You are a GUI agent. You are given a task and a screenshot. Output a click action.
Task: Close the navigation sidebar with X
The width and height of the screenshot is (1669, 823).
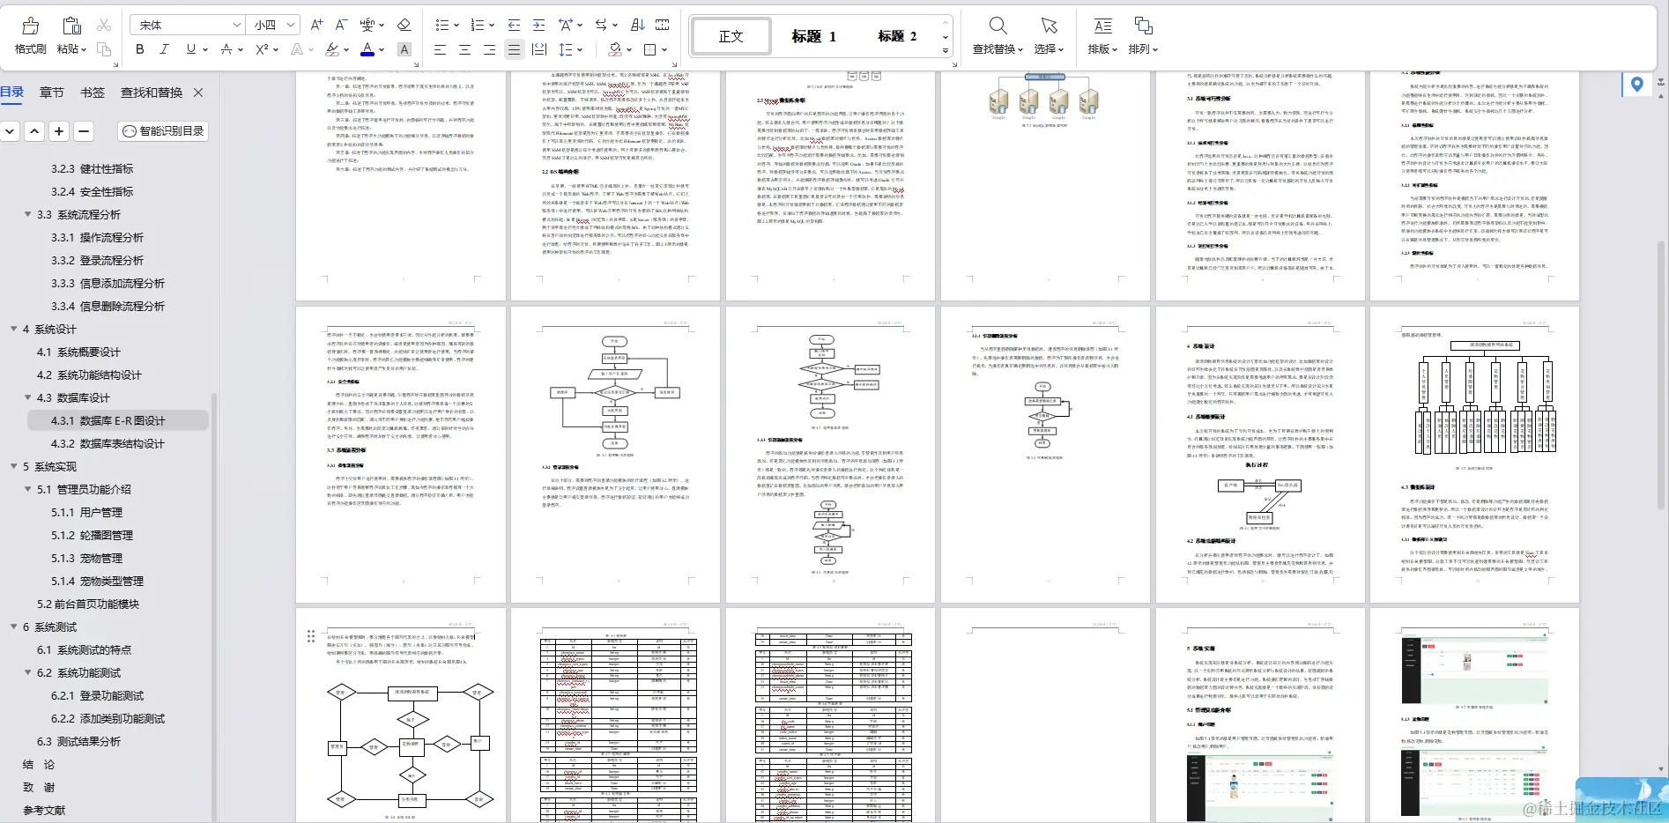coord(198,92)
